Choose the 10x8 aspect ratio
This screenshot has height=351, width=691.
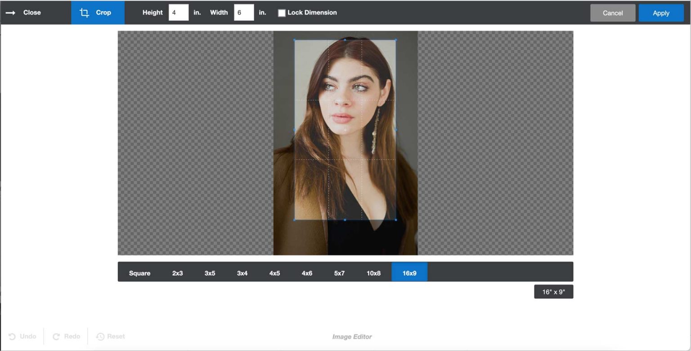click(373, 273)
